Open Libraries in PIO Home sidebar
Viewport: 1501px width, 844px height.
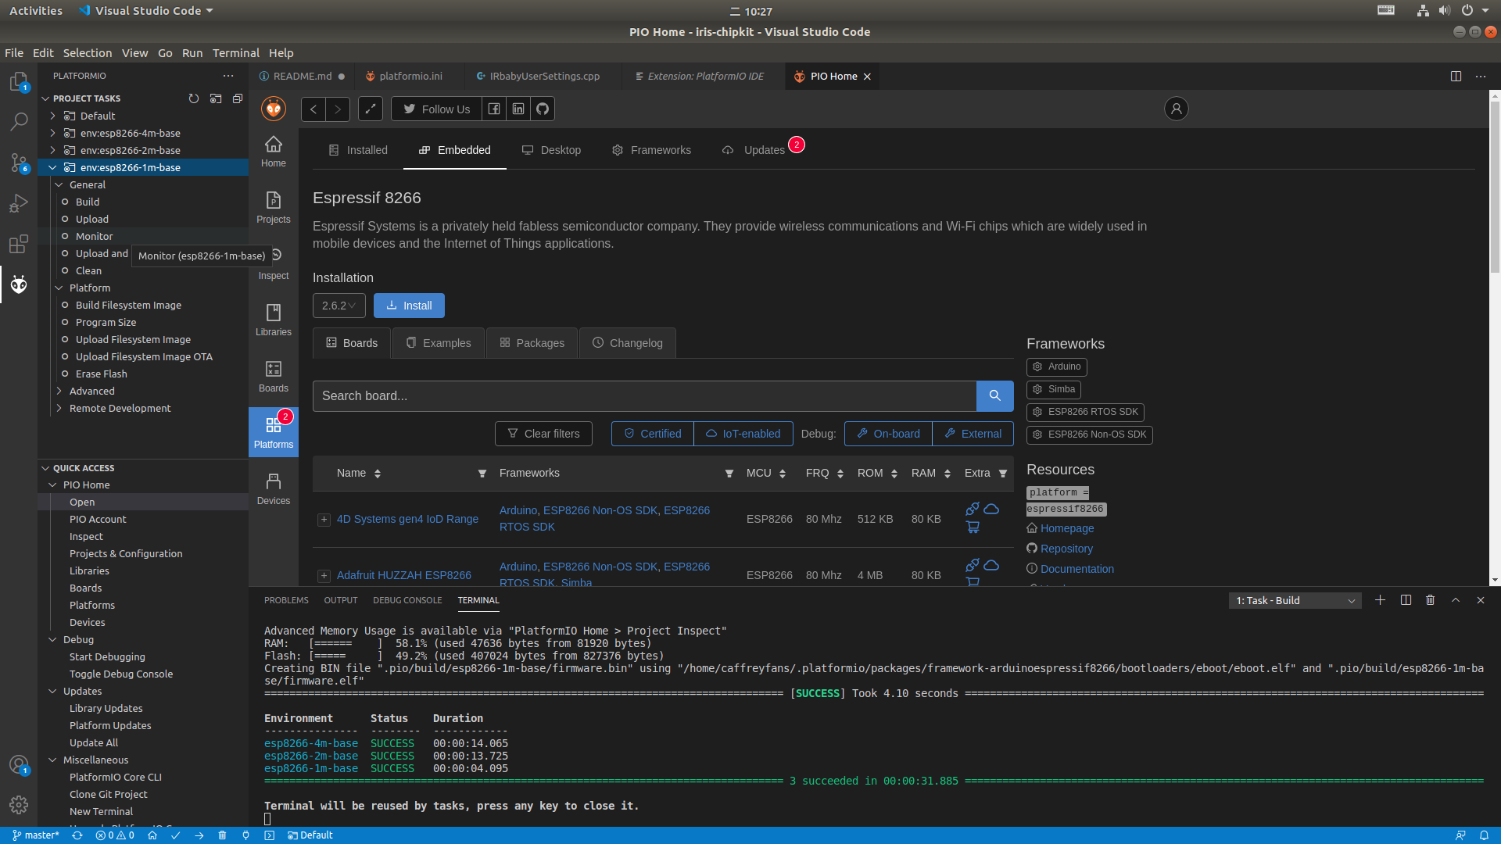click(273, 320)
